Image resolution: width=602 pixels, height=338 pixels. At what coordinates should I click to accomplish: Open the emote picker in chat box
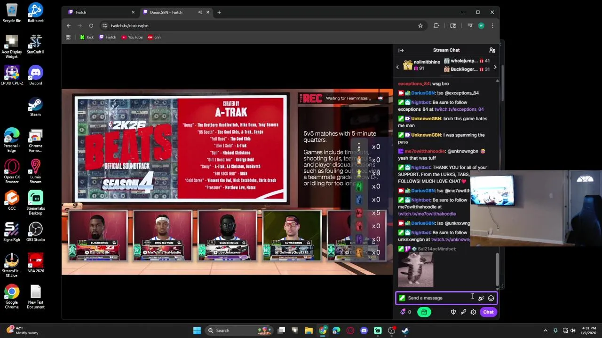pyautogui.click(x=491, y=298)
